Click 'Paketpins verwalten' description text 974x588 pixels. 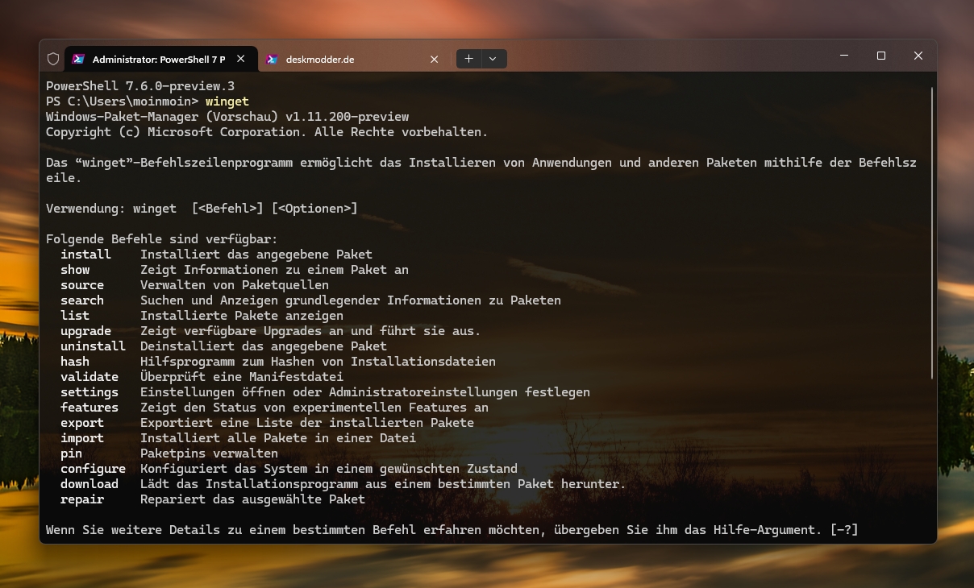pyautogui.click(x=209, y=453)
